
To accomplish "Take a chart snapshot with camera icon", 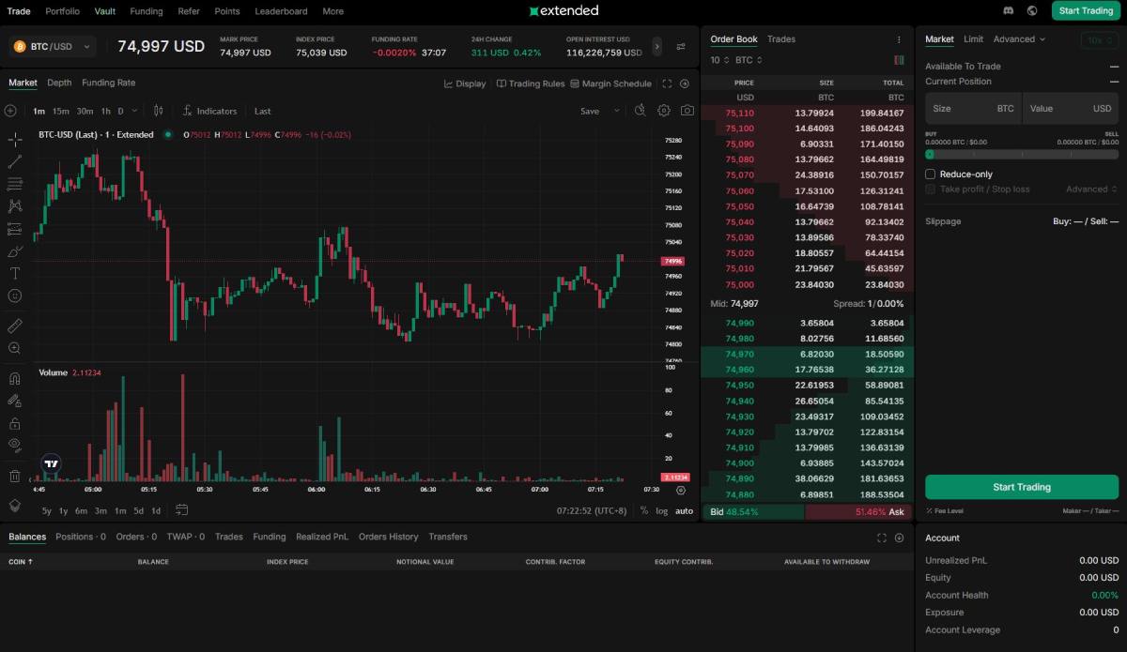I will pos(687,111).
